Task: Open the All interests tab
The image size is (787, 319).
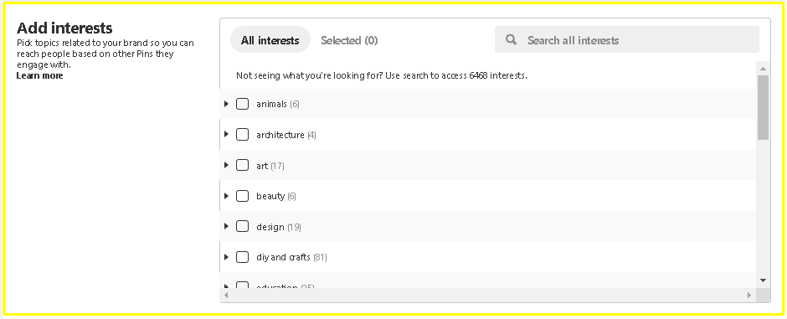Action: [x=270, y=39]
